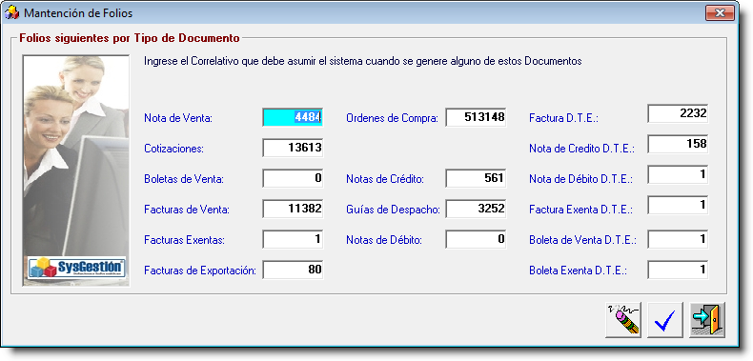Focus the Boletas de Venta input
Image resolution: width=753 pixels, height=361 pixels.
tap(293, 178)
